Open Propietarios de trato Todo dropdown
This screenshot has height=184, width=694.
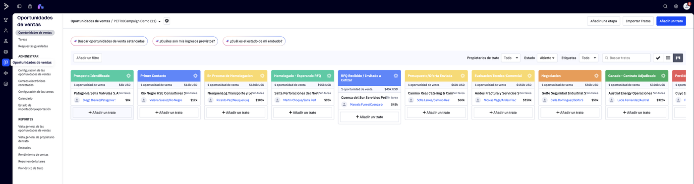[x=511, y=58]
